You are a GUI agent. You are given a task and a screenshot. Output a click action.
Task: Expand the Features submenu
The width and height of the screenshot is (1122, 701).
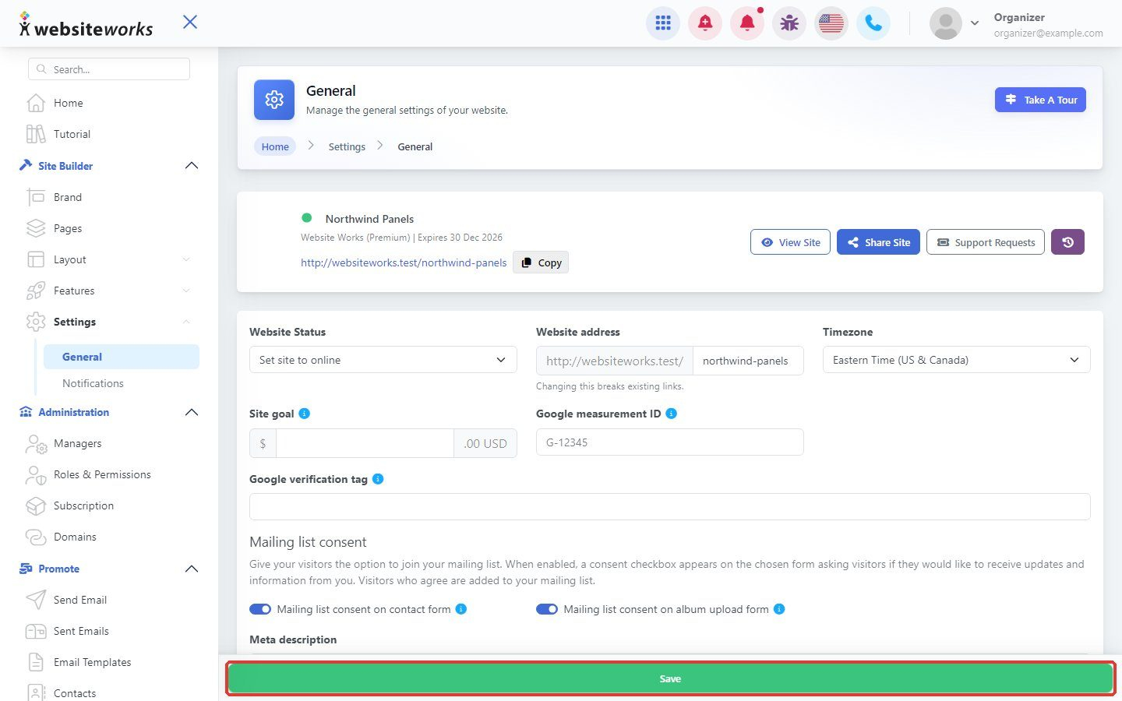coord(186,291)
